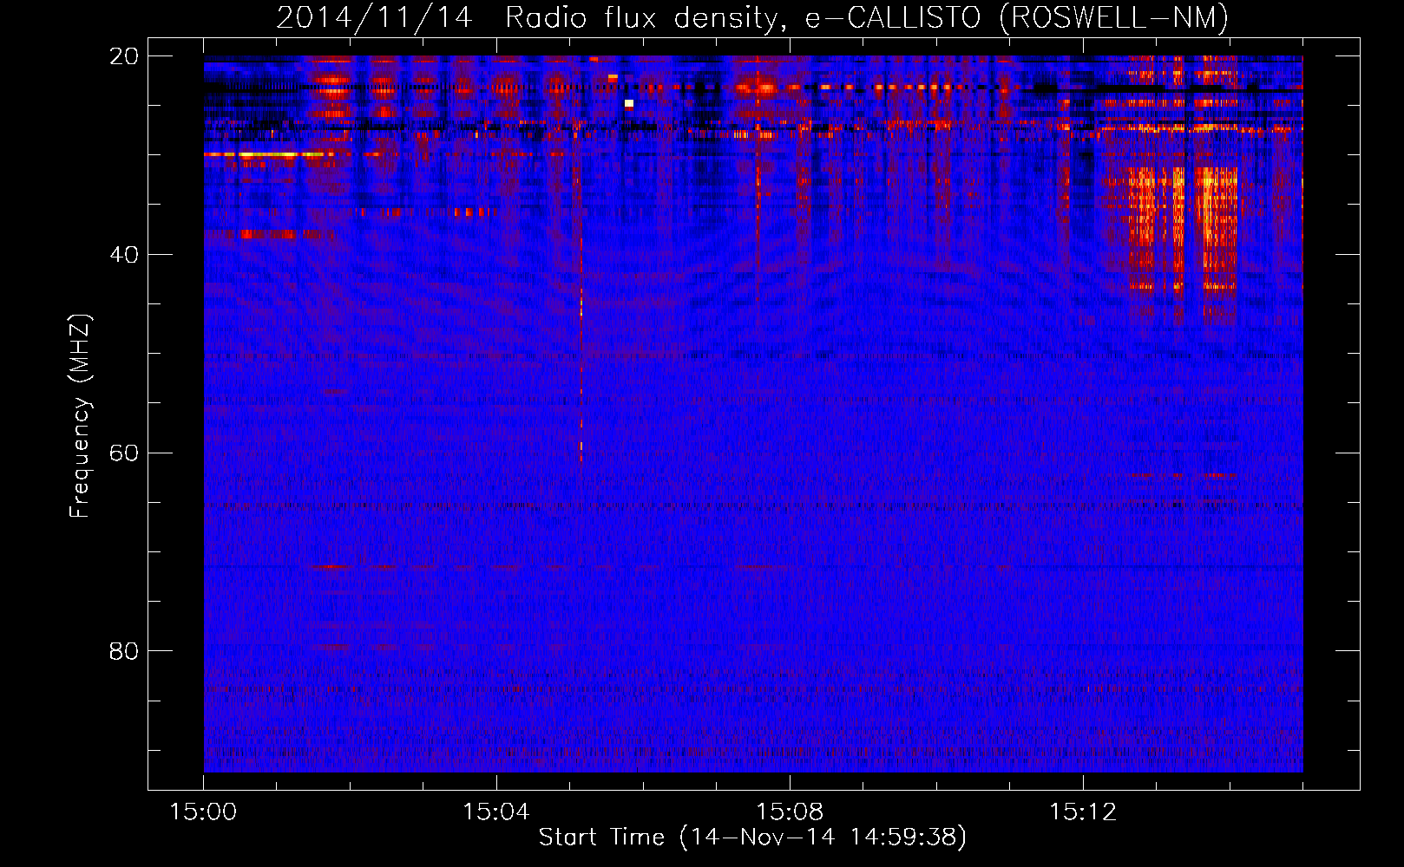Click the 15:08 time tick label

point(790,812)
